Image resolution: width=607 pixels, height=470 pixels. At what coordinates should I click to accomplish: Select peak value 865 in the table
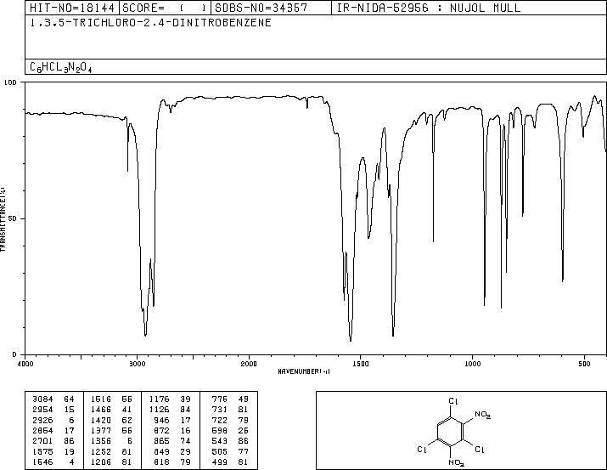[x=162, y=441]
